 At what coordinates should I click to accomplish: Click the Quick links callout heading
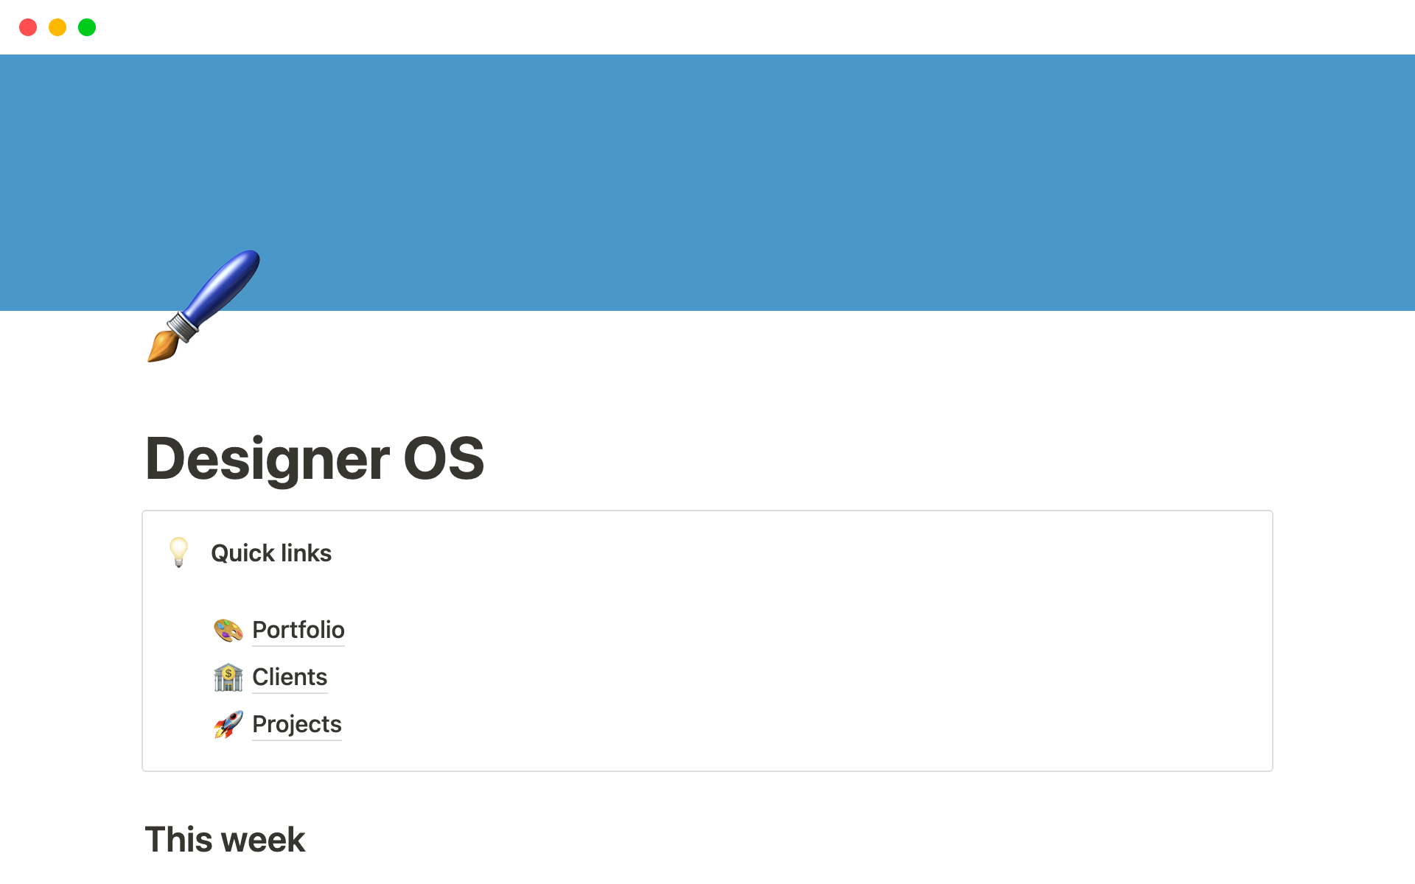coord(271,553)
